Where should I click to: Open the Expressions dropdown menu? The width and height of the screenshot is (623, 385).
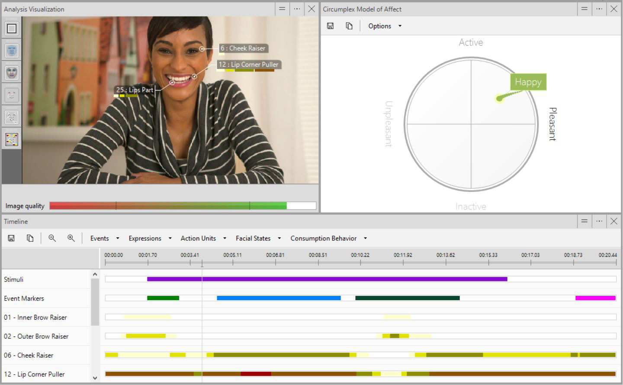[150, 238]
